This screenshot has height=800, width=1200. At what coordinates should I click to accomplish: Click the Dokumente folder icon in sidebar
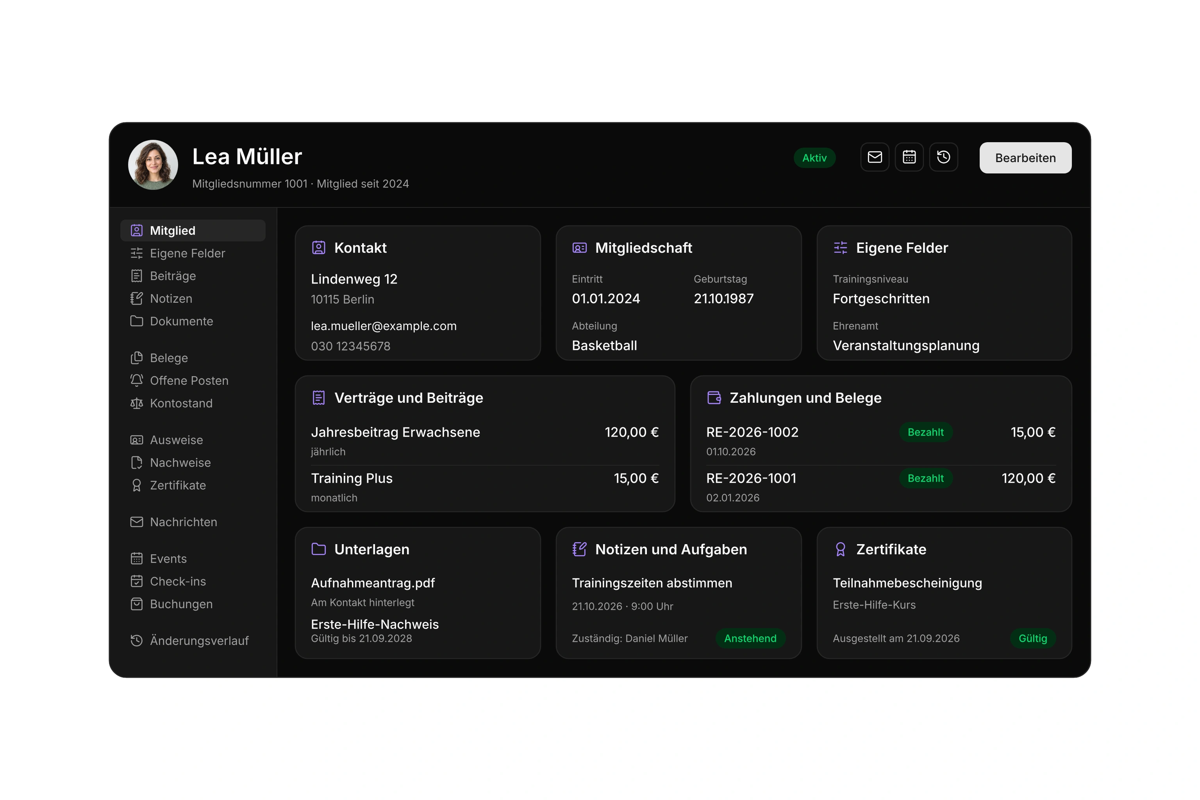[136, 321]
